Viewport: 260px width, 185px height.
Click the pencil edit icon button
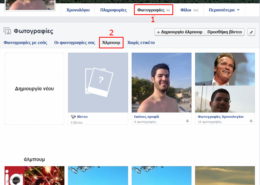click(x=251, y=32)
